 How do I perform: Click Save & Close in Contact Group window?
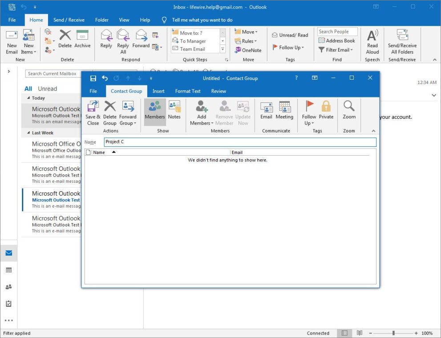tap(93, 113)
